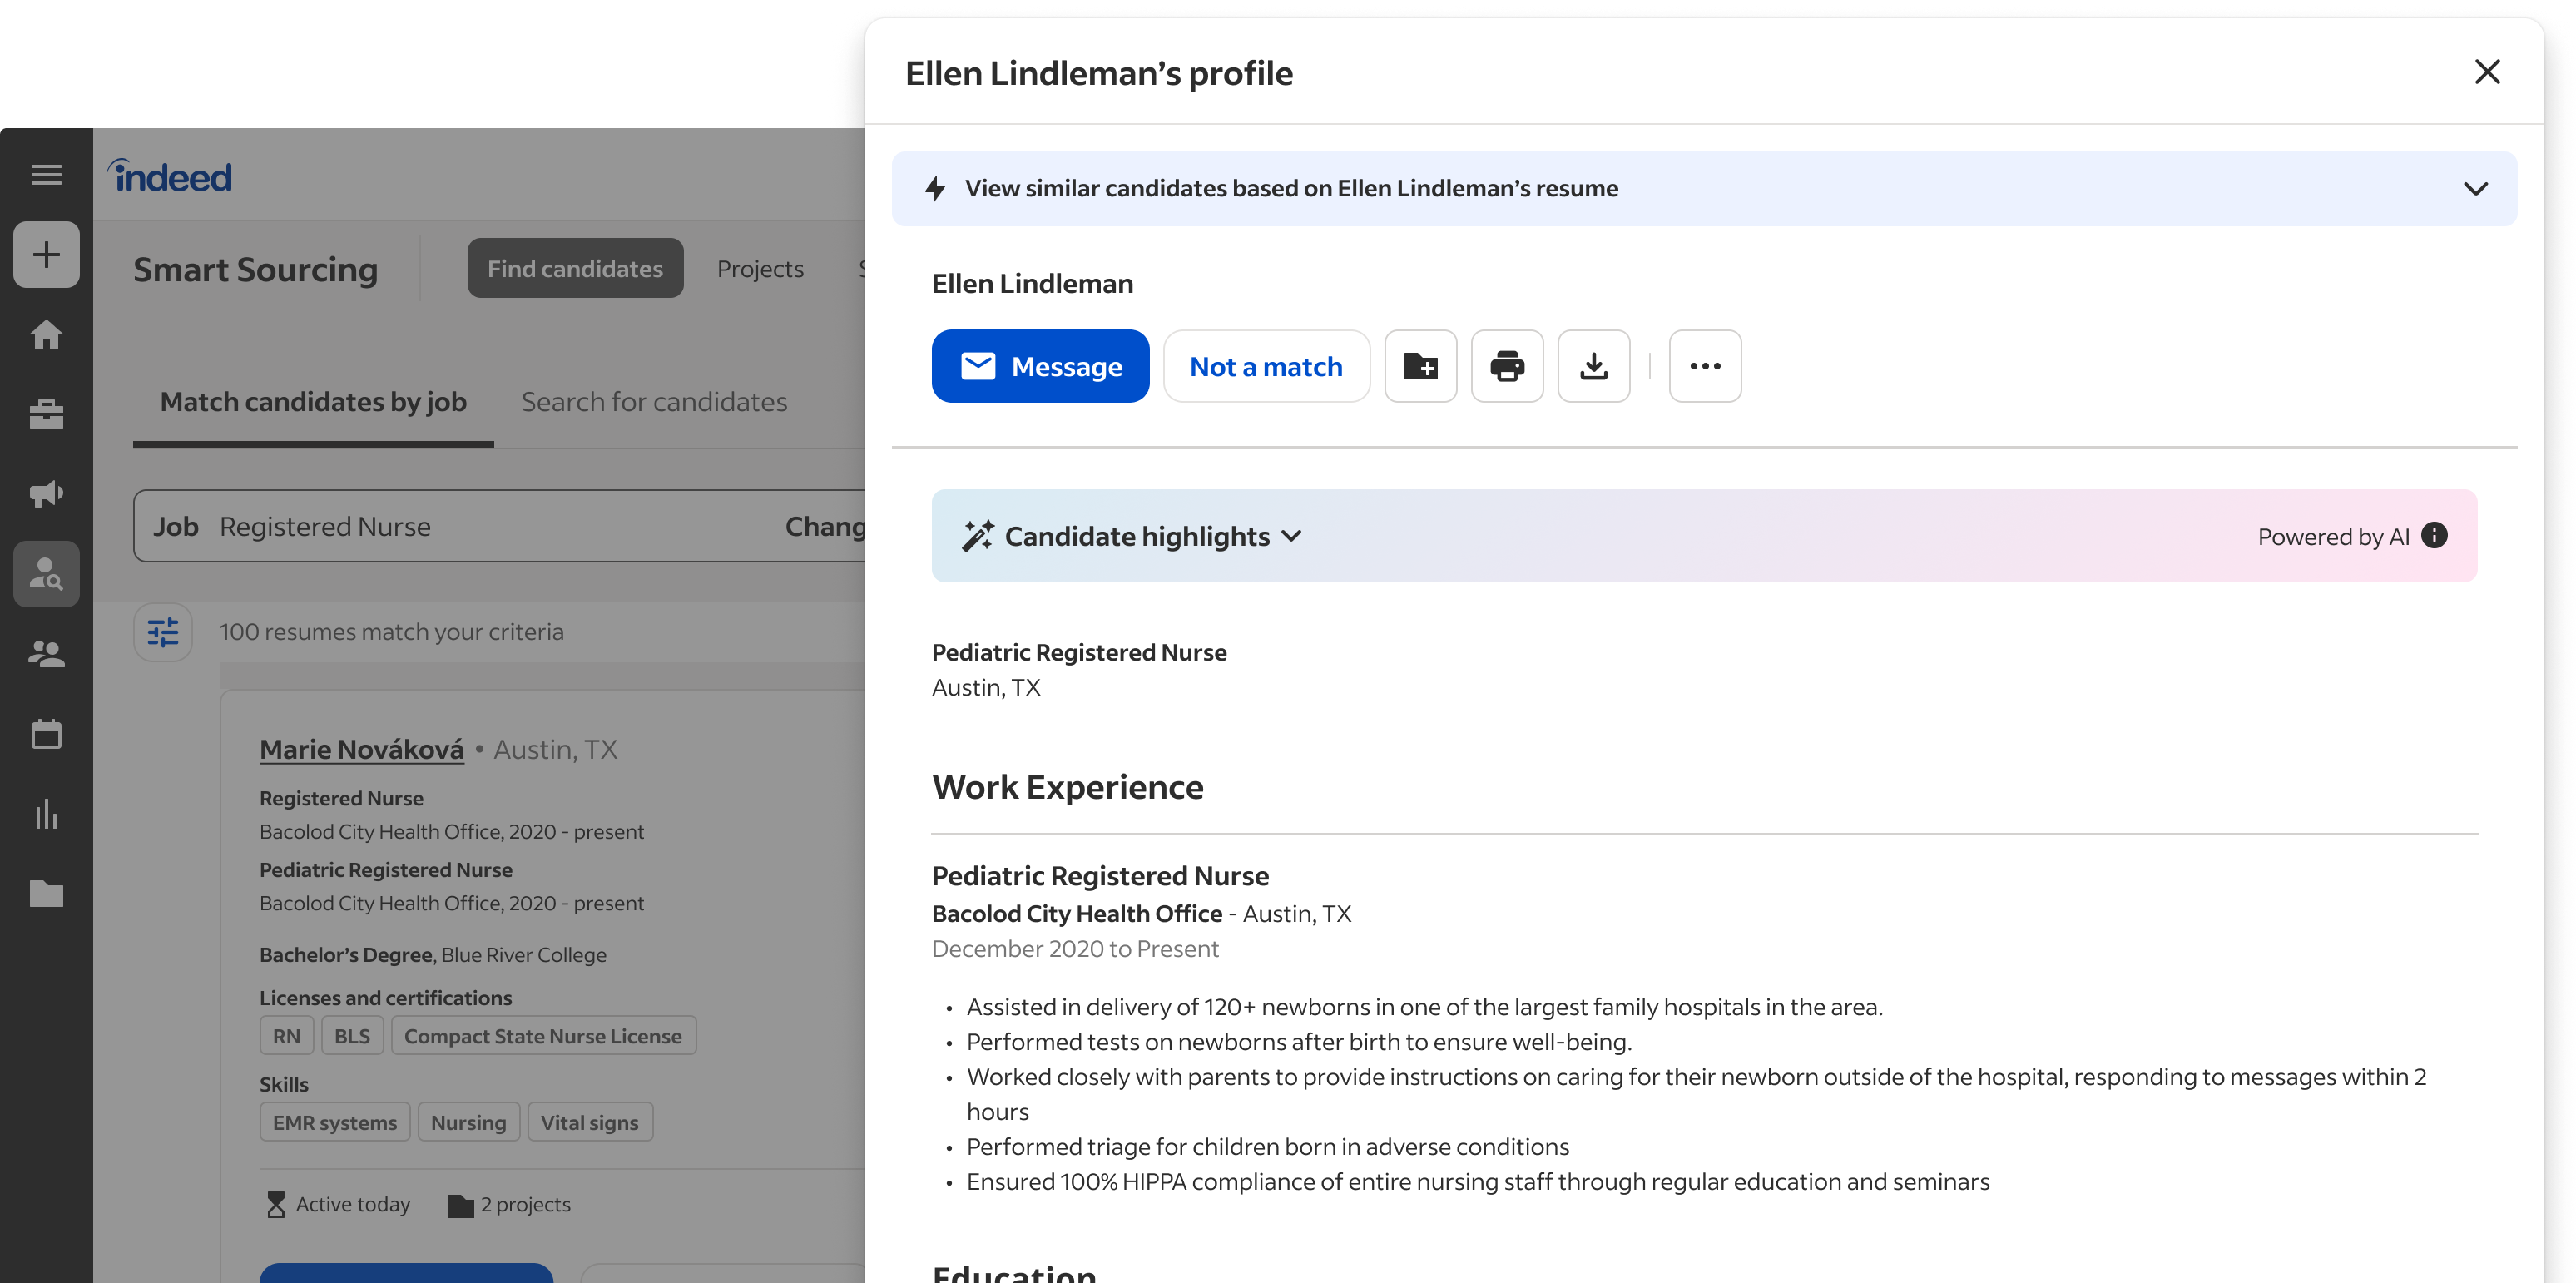Expand similar candidates banner chevron
Image resolution: width=2576 pixels, height=1283 pixels.
click(x=2476, y=189)
